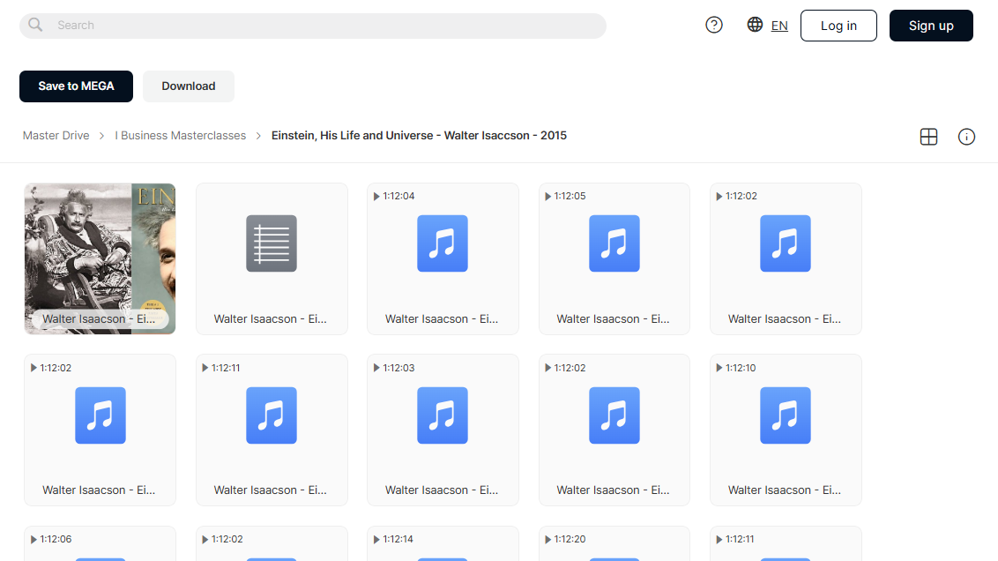Open the help question mark icon
998x561 pixels.
pyautogui.click(x=713, y=25)
